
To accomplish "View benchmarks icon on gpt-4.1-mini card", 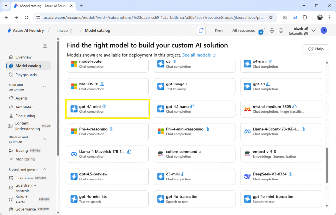I will click(104, 107).
